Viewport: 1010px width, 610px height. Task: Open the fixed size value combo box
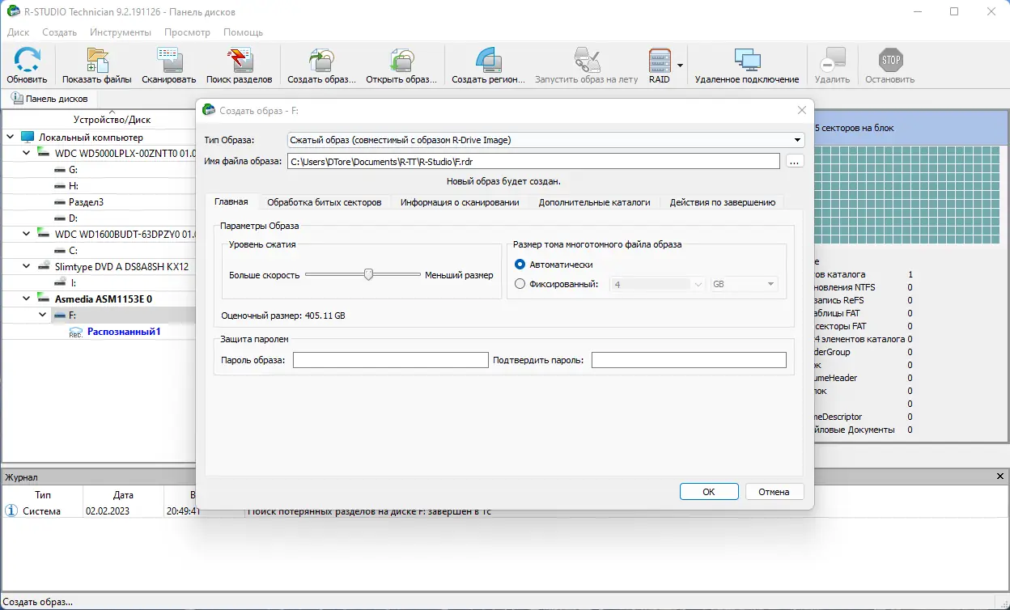tap(658, 284)
